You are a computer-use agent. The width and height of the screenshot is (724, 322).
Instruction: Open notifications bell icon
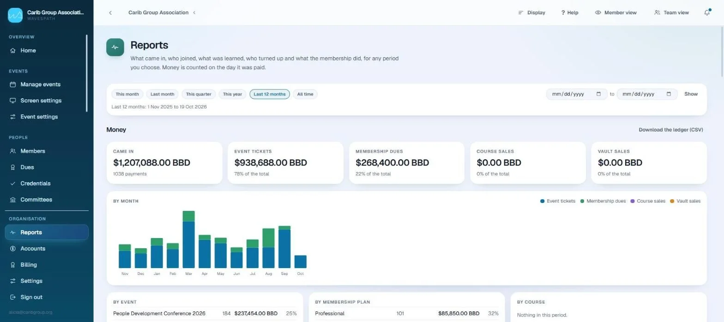coord(707,12)
